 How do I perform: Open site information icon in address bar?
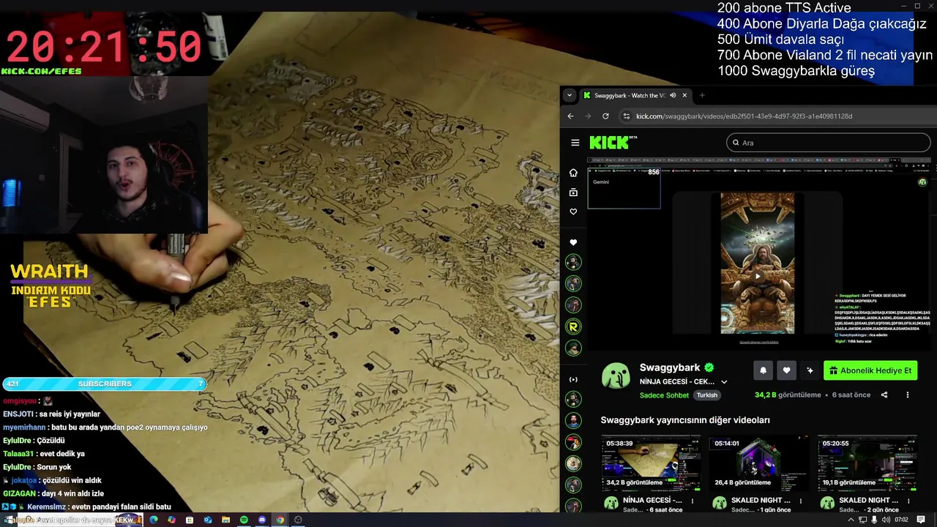click(626, 116)
